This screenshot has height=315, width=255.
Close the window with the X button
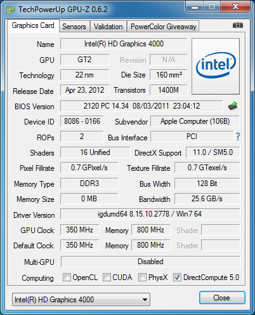[x=235, y=7]
